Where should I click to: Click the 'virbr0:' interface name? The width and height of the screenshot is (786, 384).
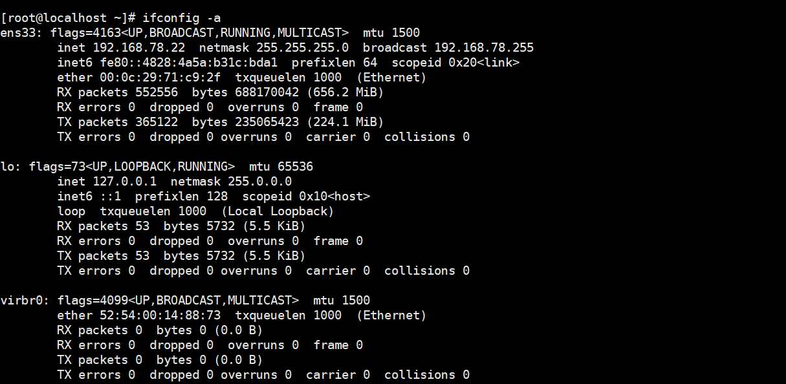(25, 301)
